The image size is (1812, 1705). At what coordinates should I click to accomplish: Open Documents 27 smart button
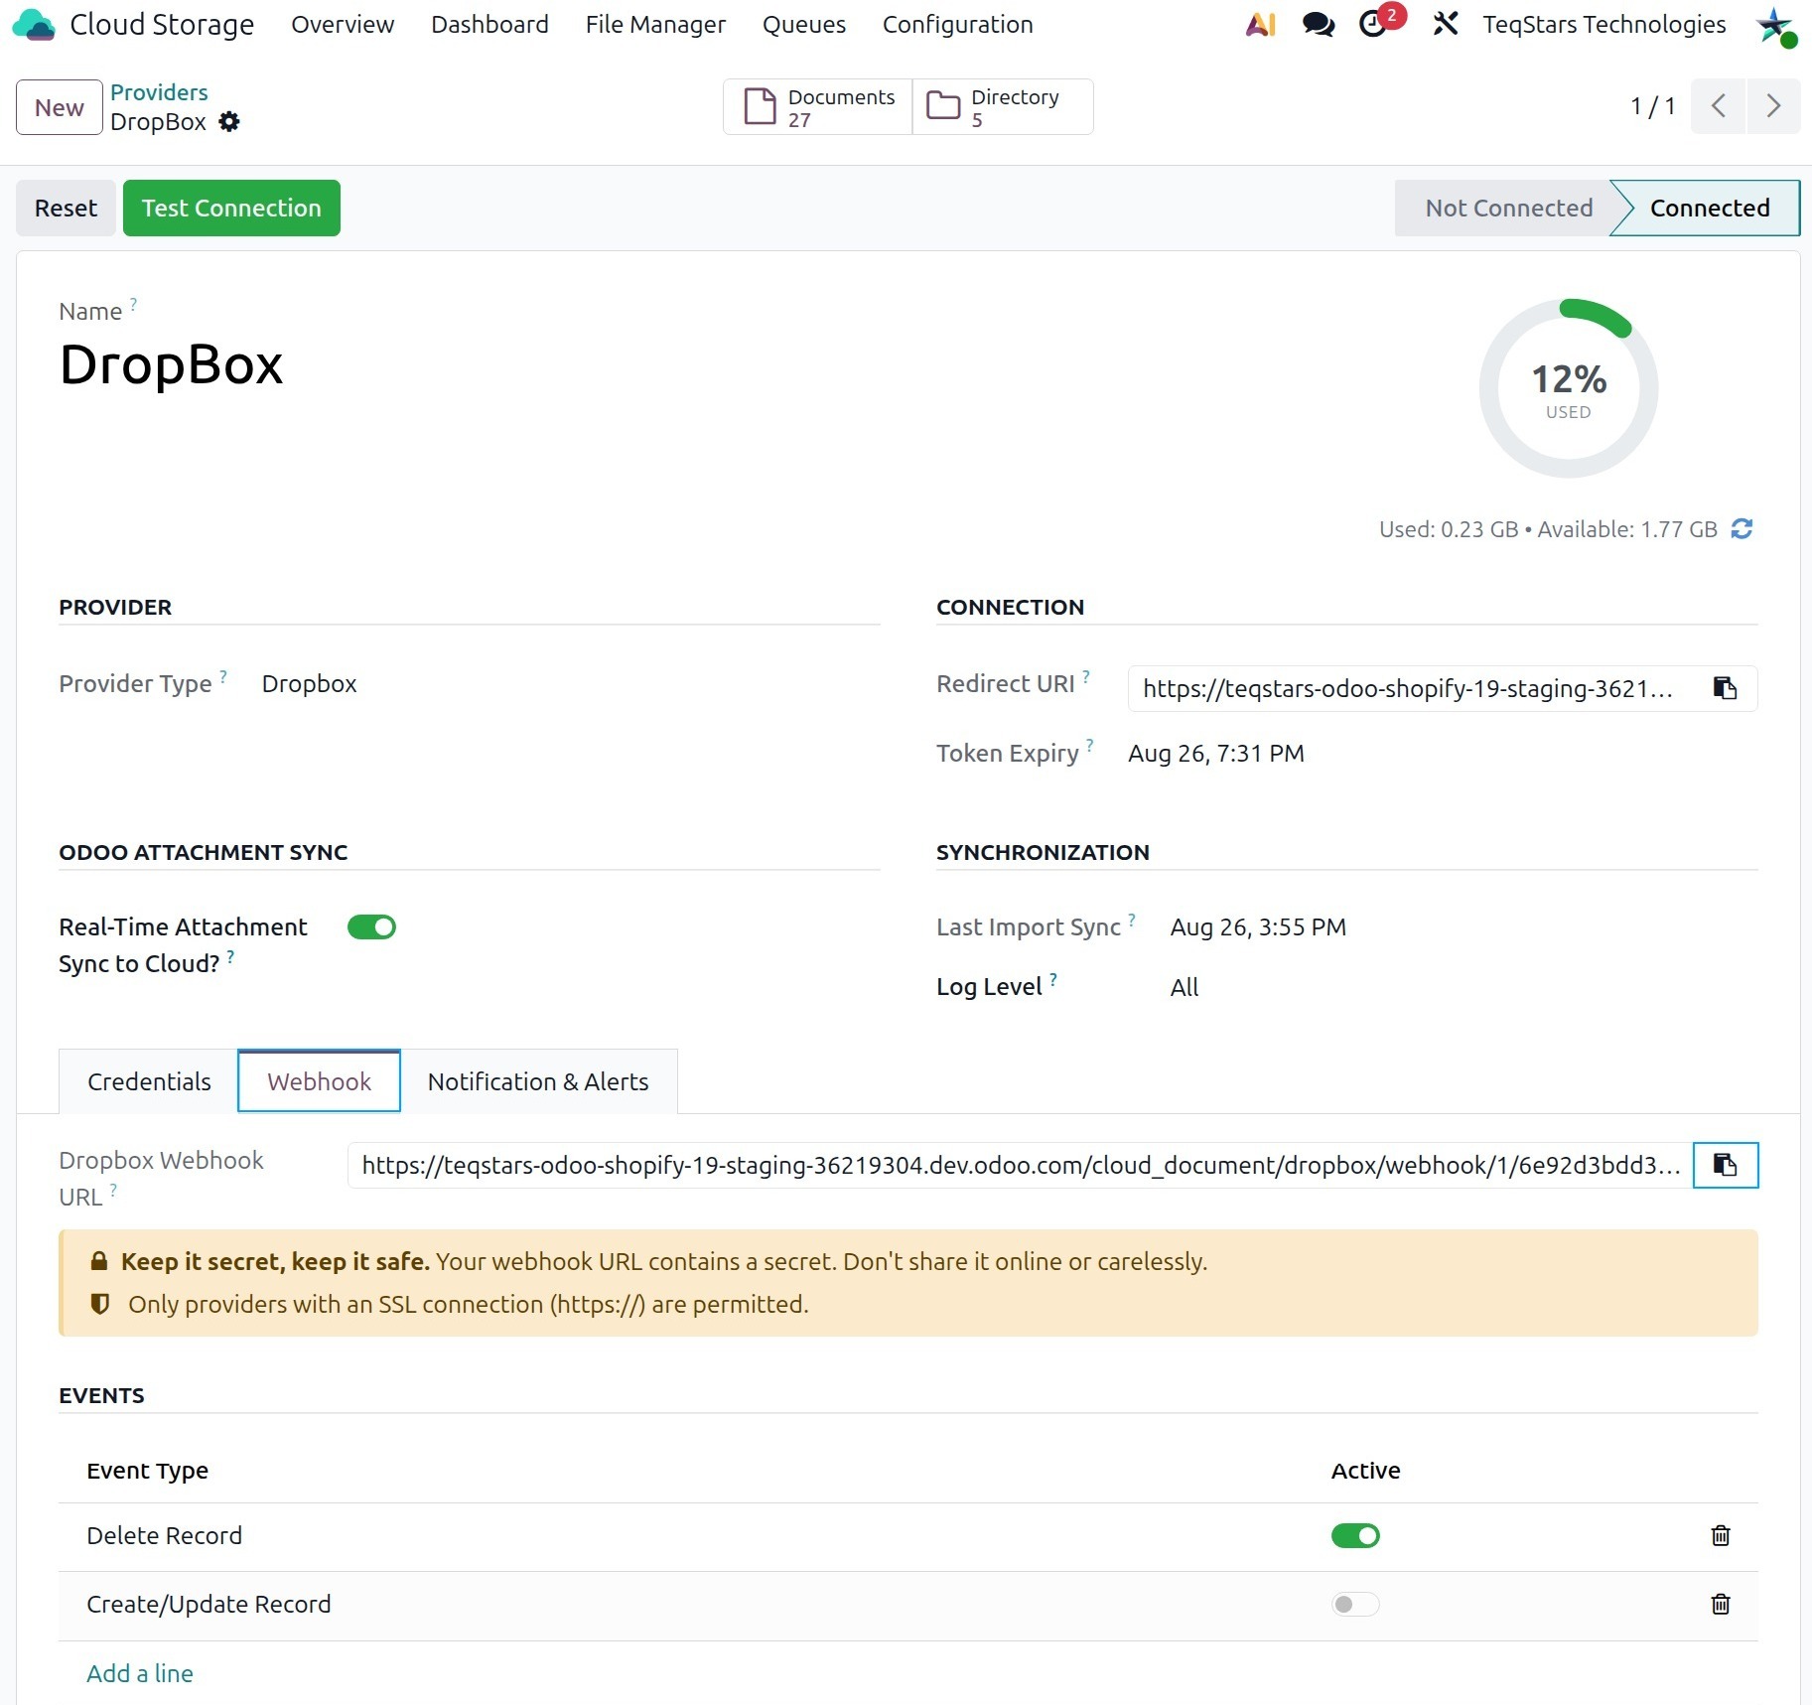pyautogui.click(x=817, y=107)
